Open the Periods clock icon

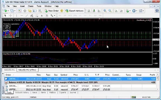[134, 11]
